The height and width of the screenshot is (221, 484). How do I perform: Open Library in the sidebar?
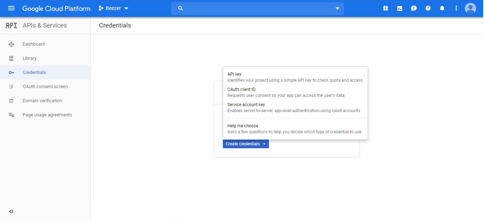pos(29,58)
